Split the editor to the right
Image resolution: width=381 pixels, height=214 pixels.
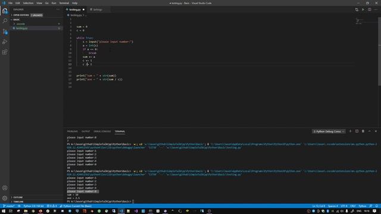pos(369,10)
